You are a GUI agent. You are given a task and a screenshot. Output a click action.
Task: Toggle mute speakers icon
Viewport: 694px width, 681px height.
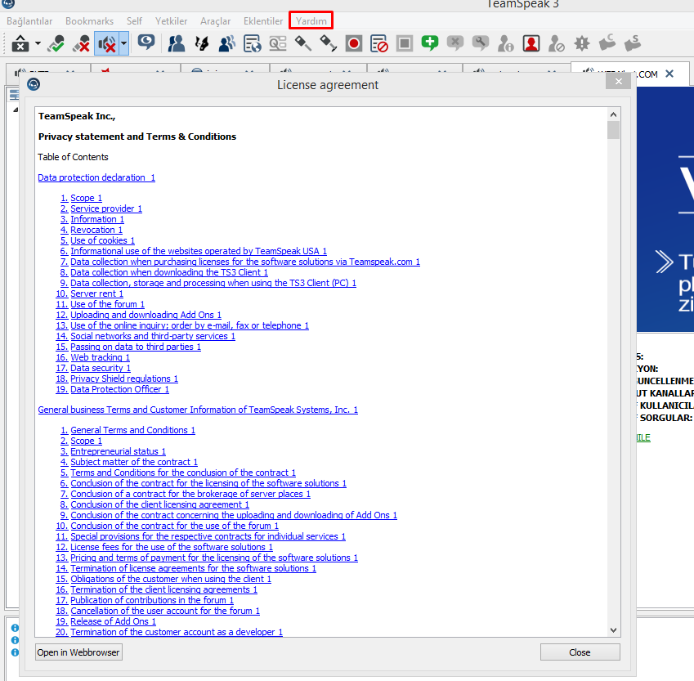(x=106, y=43)
